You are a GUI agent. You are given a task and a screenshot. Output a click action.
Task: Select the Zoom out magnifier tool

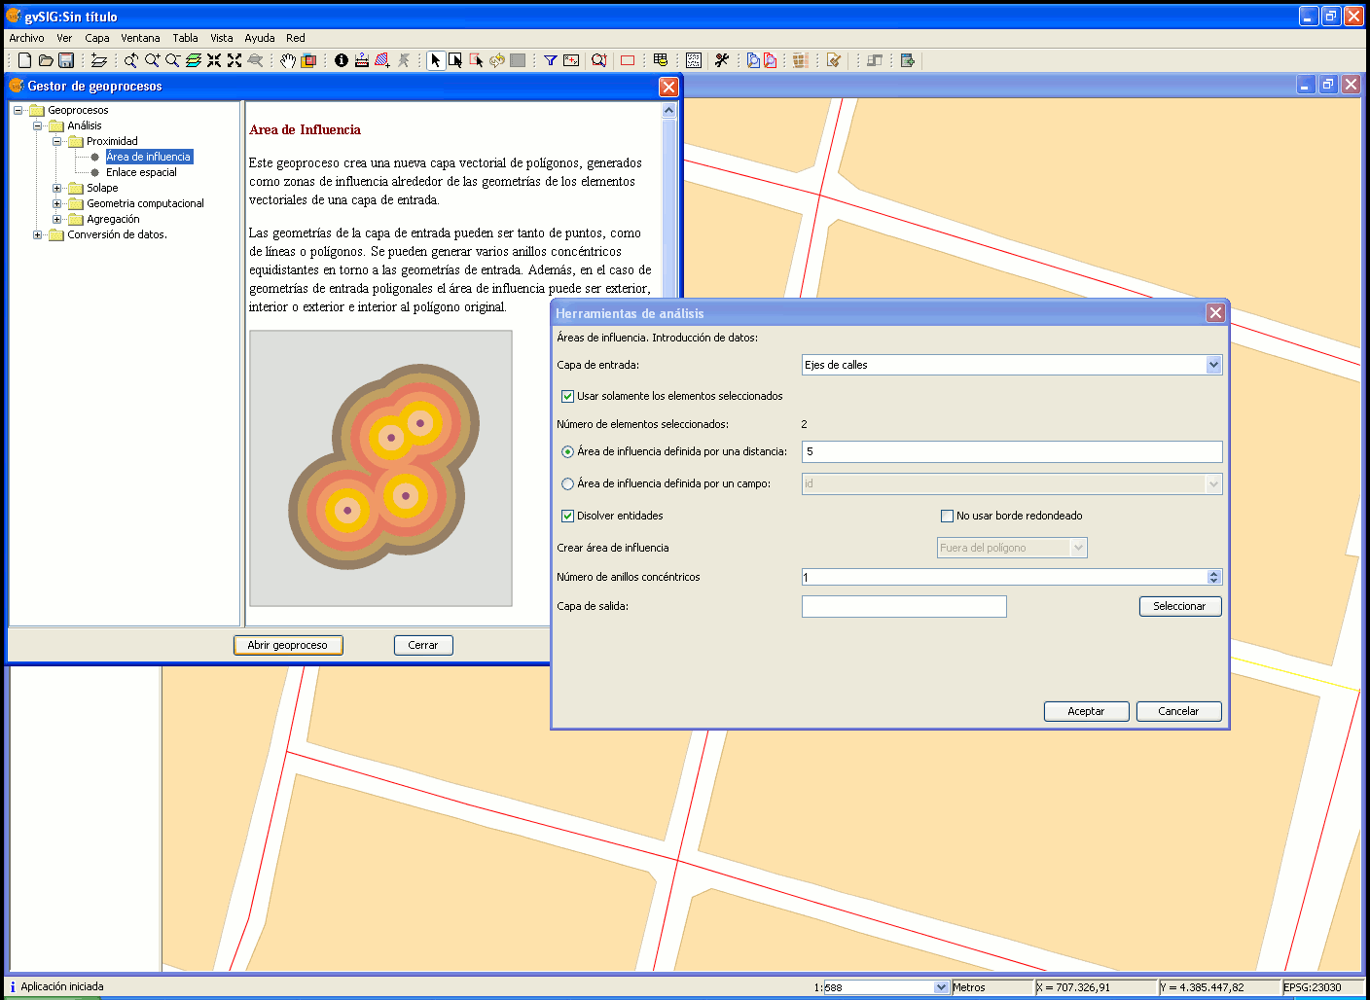172,60
